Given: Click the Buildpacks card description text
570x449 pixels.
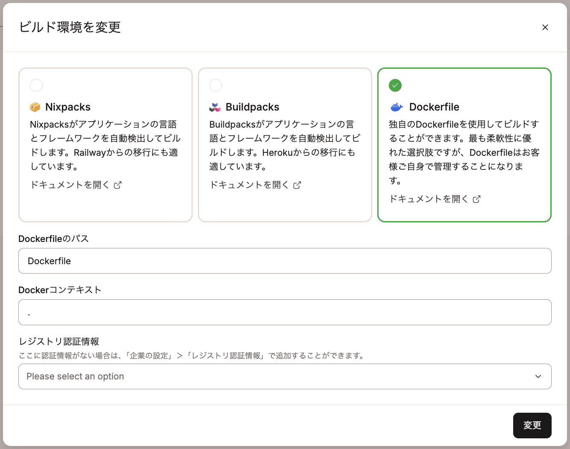Looking at the screenshot, I should point(285,145).
